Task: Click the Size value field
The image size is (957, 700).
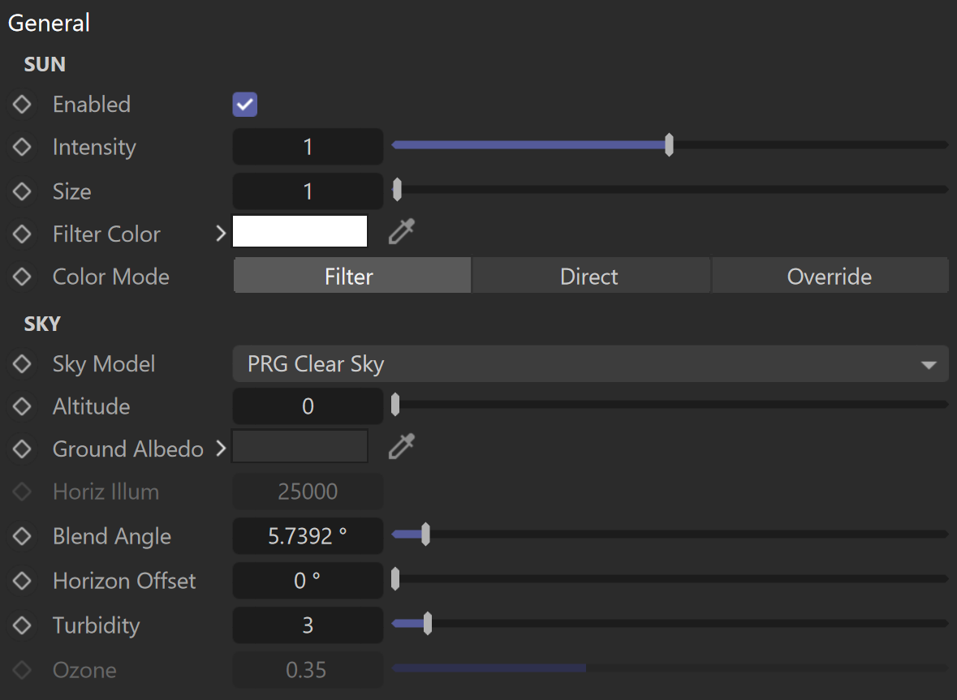Action: 308,191
